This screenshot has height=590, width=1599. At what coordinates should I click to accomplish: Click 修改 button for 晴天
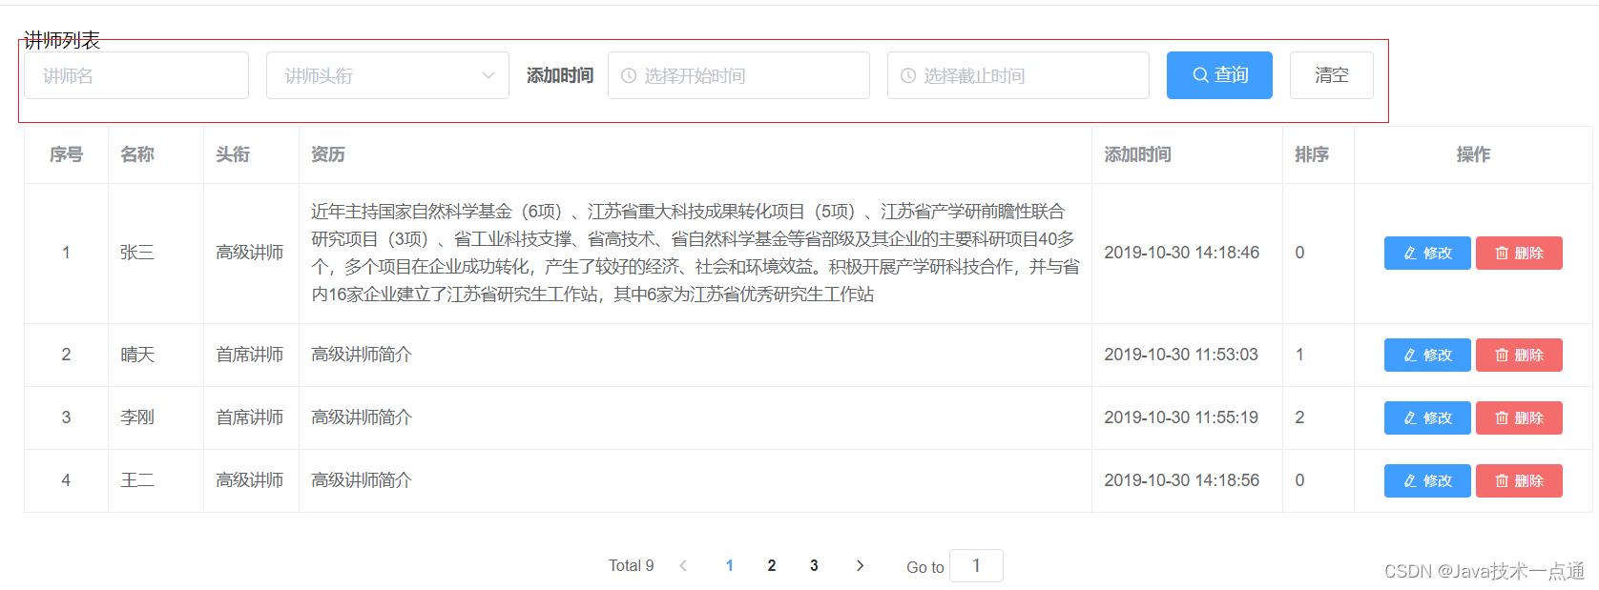[x=1427, y=355]
